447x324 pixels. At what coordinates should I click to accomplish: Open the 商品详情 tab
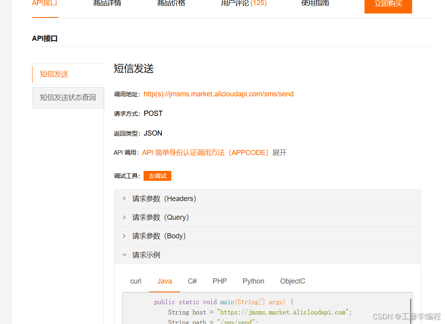click(x=107, y=4)
